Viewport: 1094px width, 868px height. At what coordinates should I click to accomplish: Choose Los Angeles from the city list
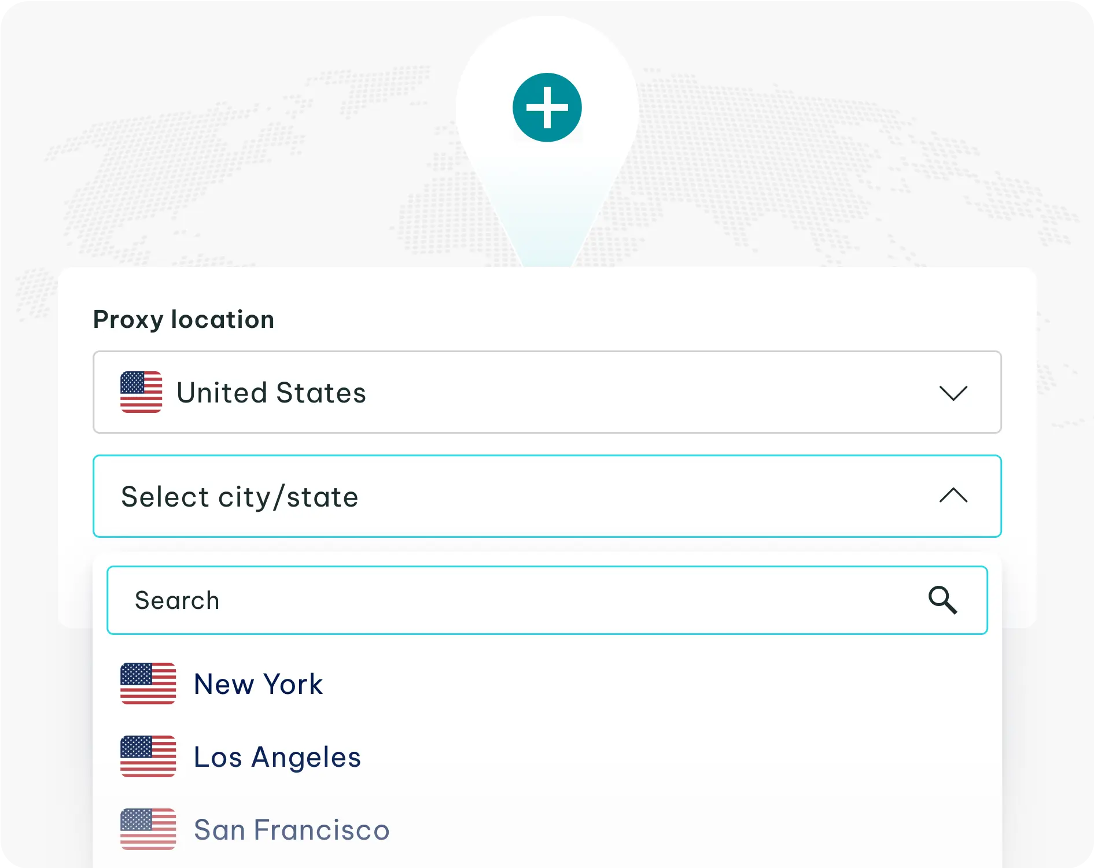[x=277, y=757]
